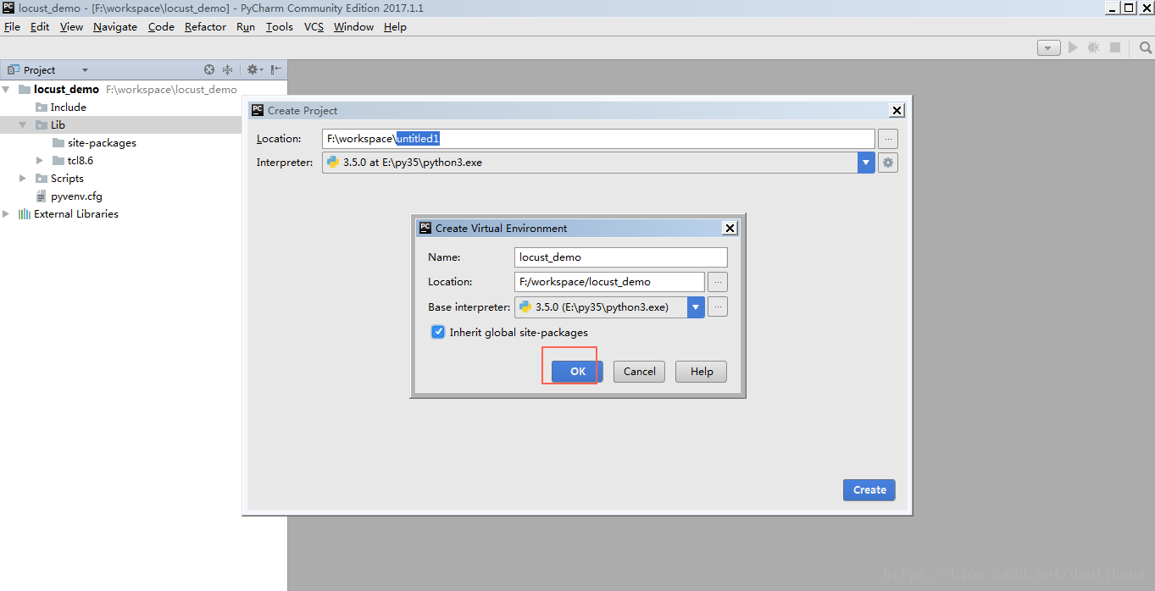Open the Run menu

point(246,27)
